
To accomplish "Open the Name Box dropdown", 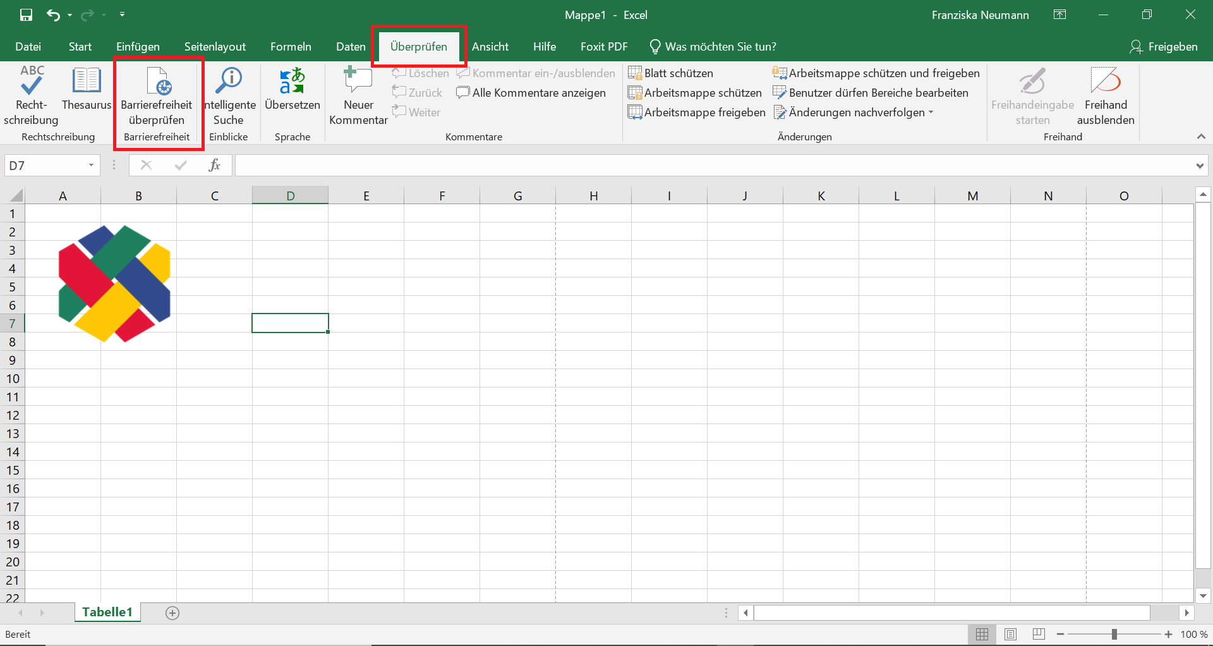I will (90, 165).
